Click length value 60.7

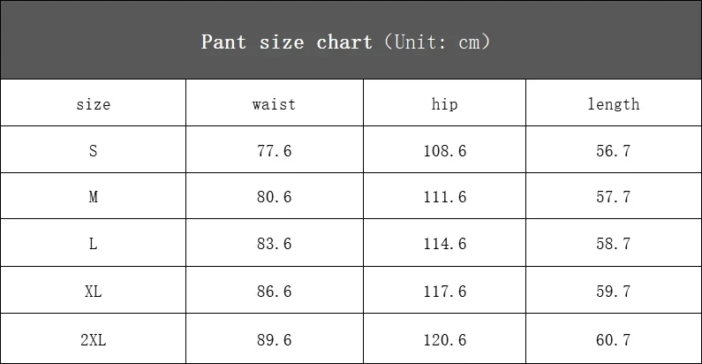point(613,339)
